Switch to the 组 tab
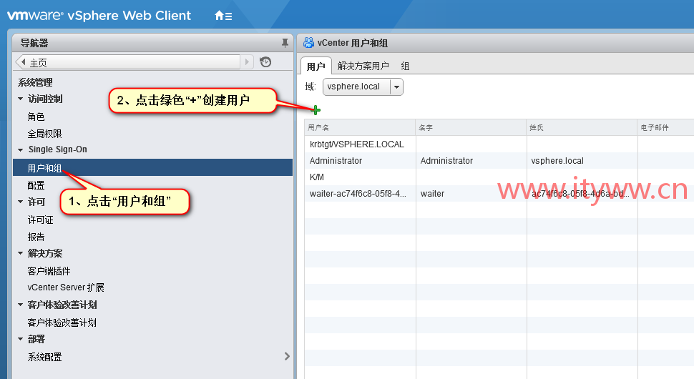Image resolution: width=694 pixels, height=379 pixels. point(405,66)
